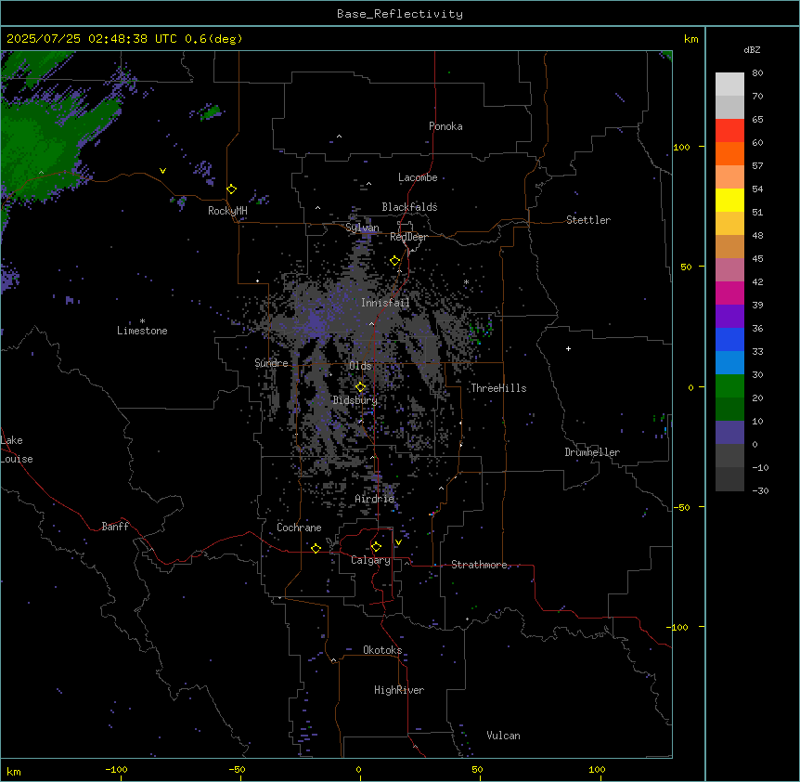Screen dimensions: 800x782
Task: Click the Stettler city label
Action: pos(588,220)
